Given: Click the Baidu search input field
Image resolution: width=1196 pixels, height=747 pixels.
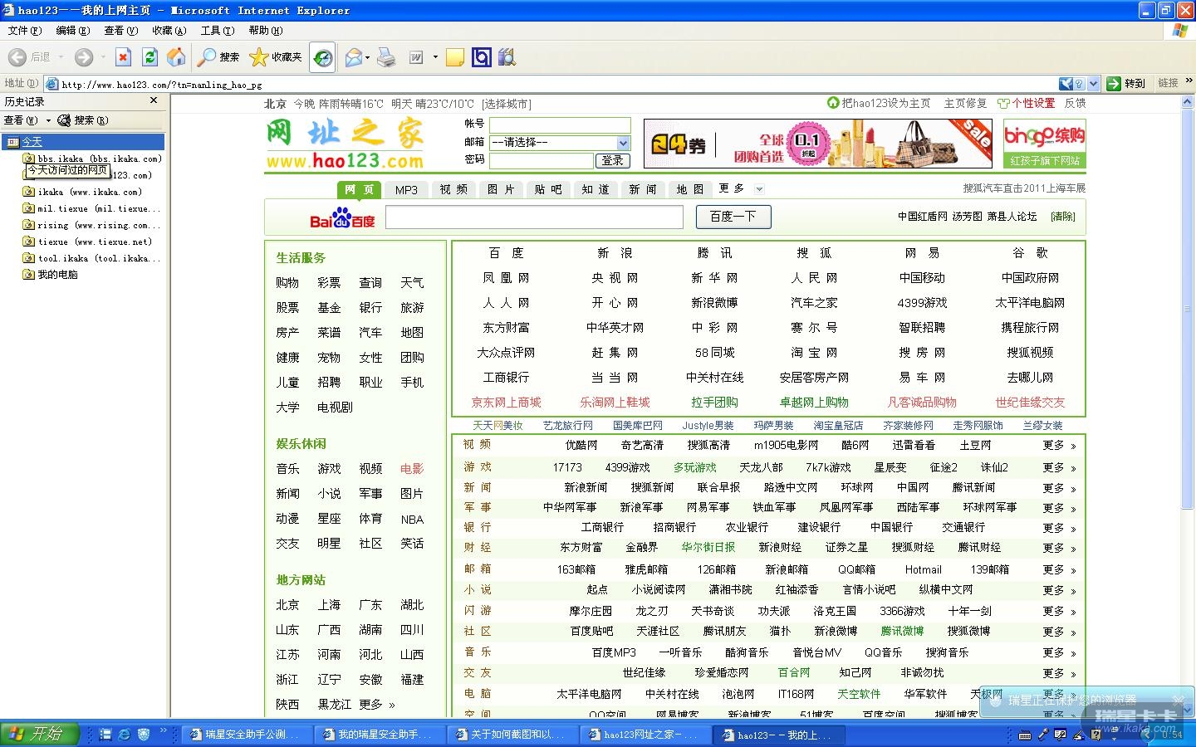Looking at the screenshot, I should coord(534,217).
